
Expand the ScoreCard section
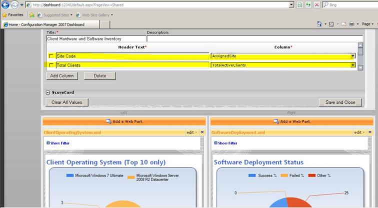[x=47, y=92]
